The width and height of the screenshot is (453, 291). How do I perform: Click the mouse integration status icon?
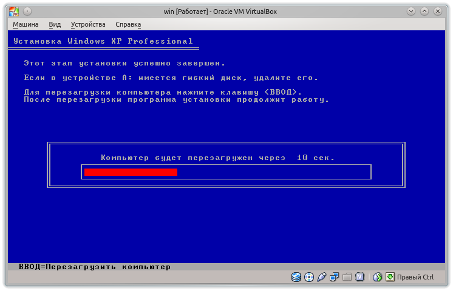[x=377, y=277]
